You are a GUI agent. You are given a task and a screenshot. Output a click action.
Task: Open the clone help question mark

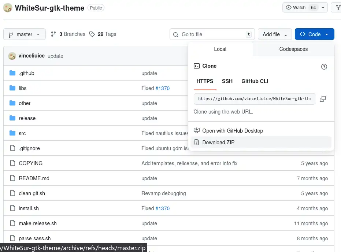point(324,66)
